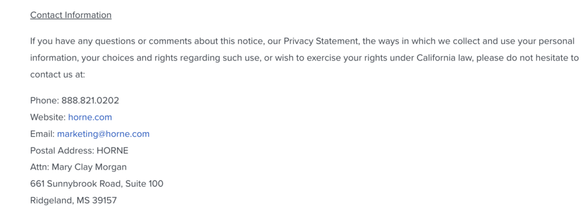Click the phone number 888.821.0202
The image size is (583, 221).
point(91,100)
